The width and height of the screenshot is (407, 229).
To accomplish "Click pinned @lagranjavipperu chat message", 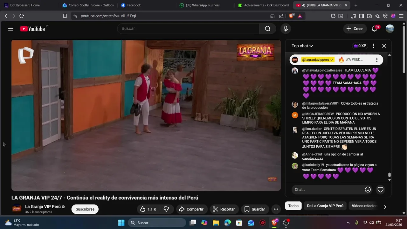I will pos(336,60).
